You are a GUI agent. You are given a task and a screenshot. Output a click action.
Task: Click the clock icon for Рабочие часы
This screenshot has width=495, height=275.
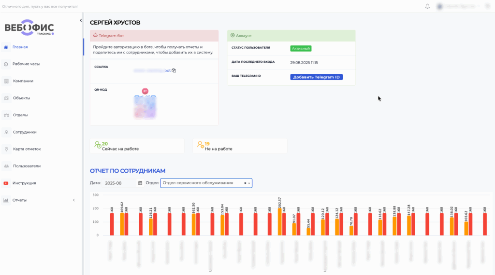click(6, 64)
